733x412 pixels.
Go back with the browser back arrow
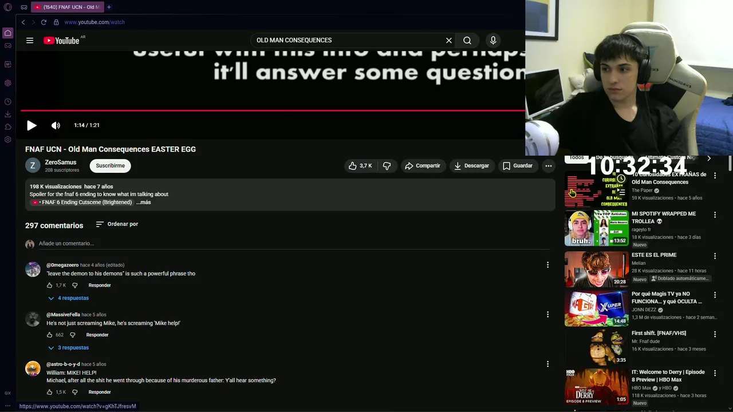[23, 22]
